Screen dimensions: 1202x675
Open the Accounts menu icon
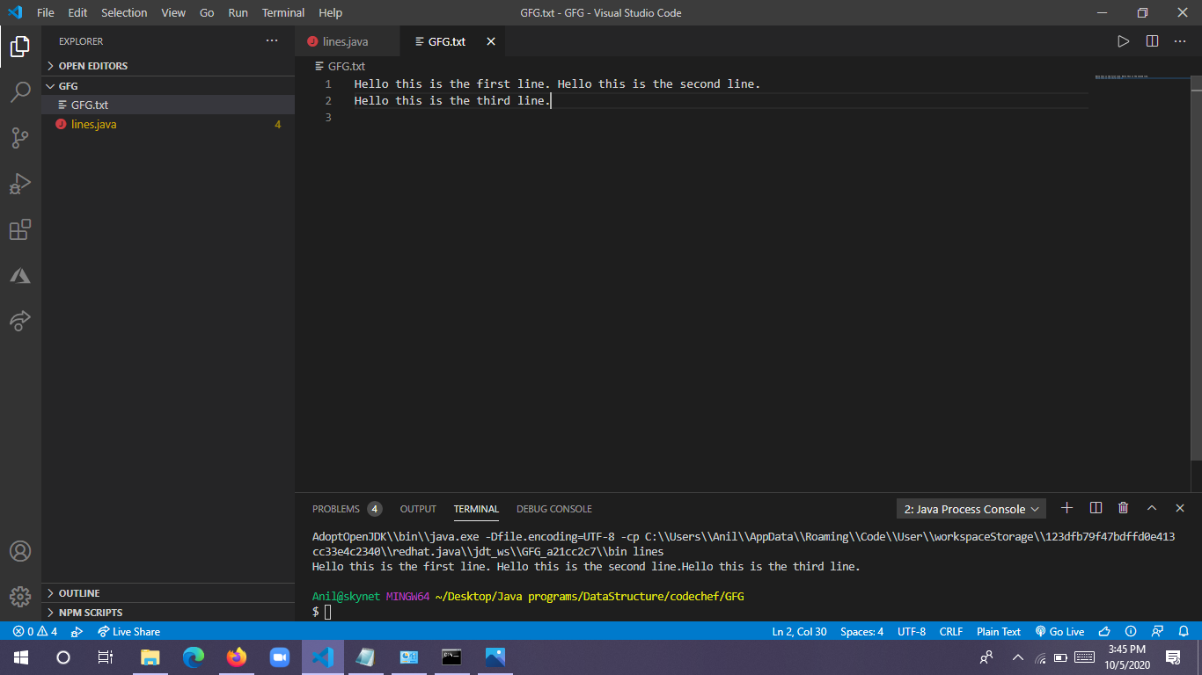tap(20, 551)
